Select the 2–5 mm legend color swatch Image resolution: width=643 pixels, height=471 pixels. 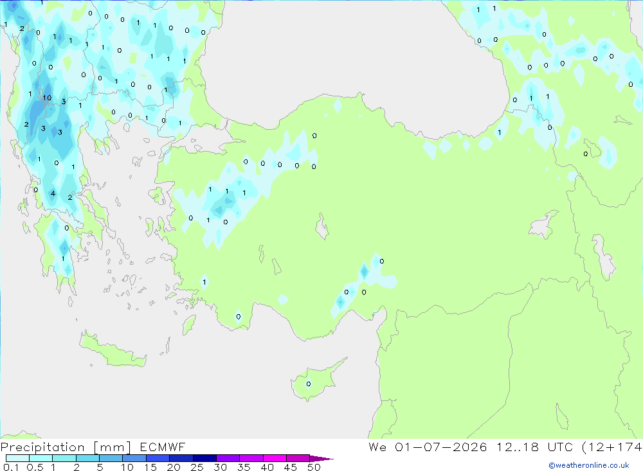pos(87,458)
